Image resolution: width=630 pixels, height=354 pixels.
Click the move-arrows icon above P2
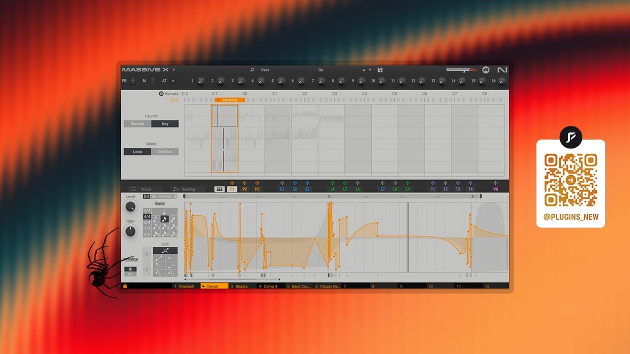(245, 183)
